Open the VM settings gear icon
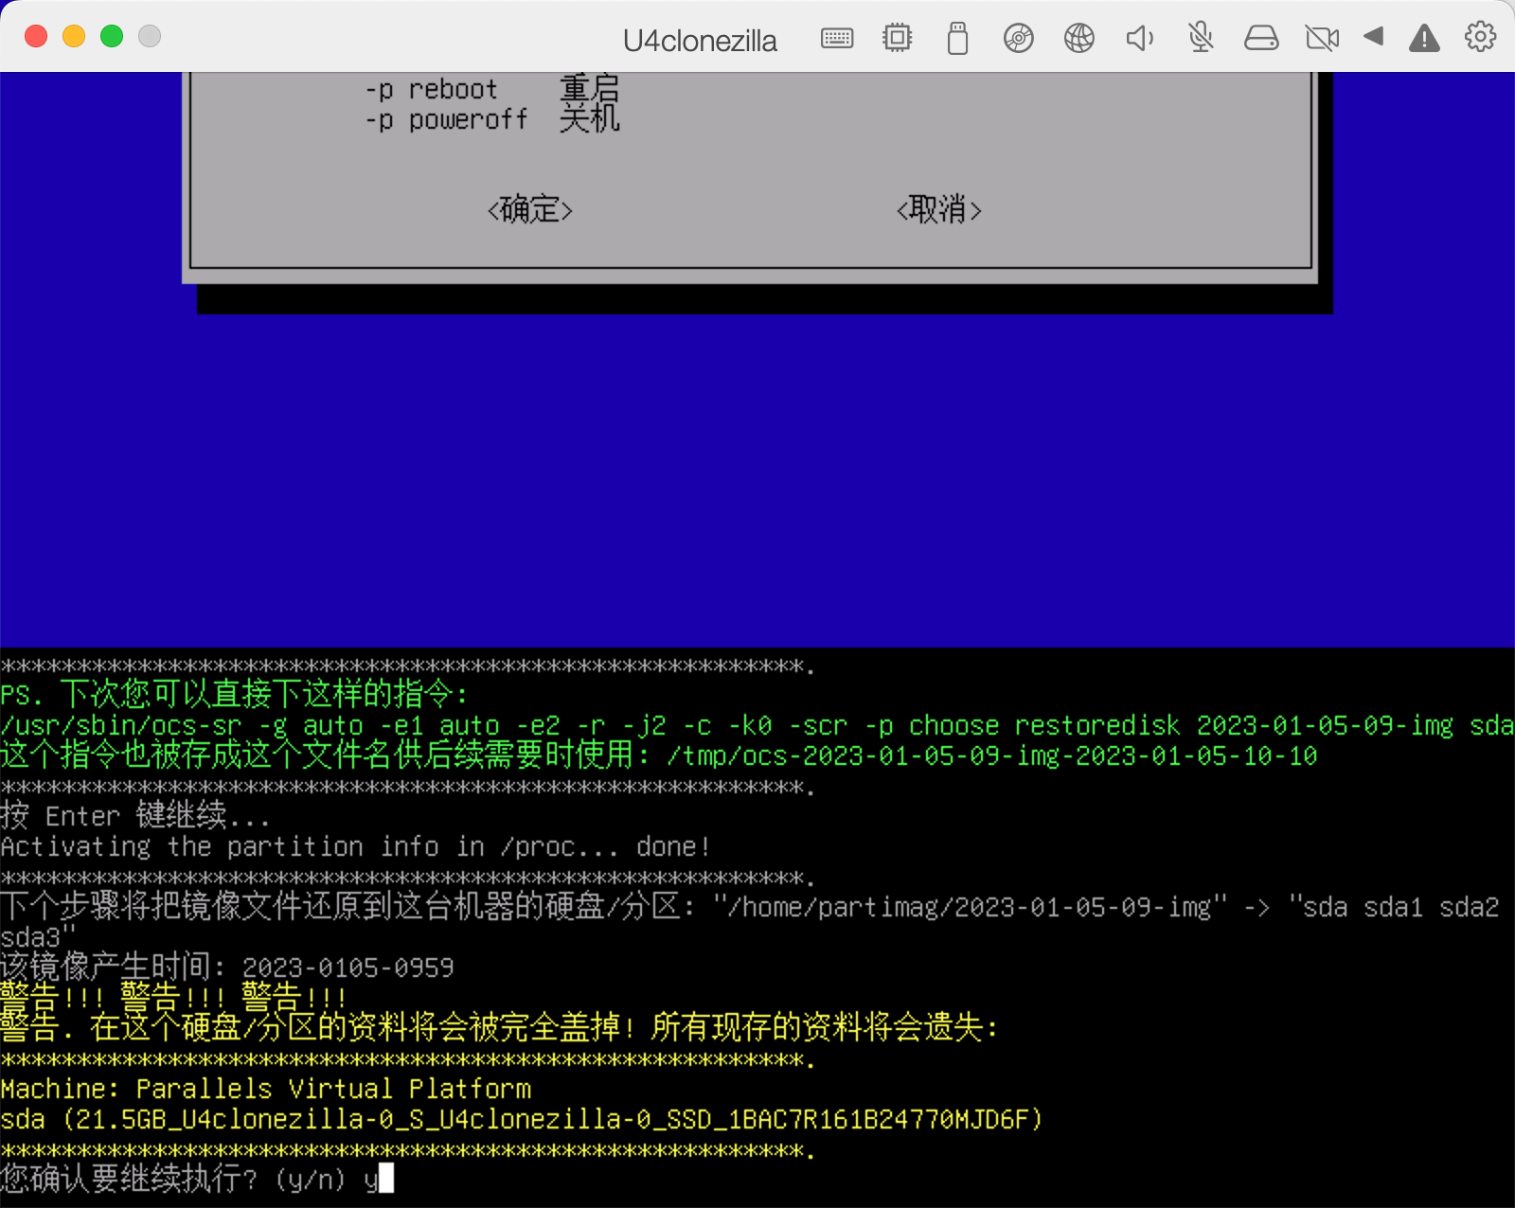 click(1479, 38)
